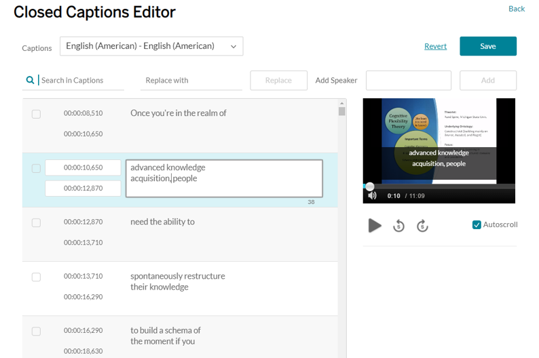Skip forward five seconds
This screenshot has height=358, width=539.
pos(422,226)
